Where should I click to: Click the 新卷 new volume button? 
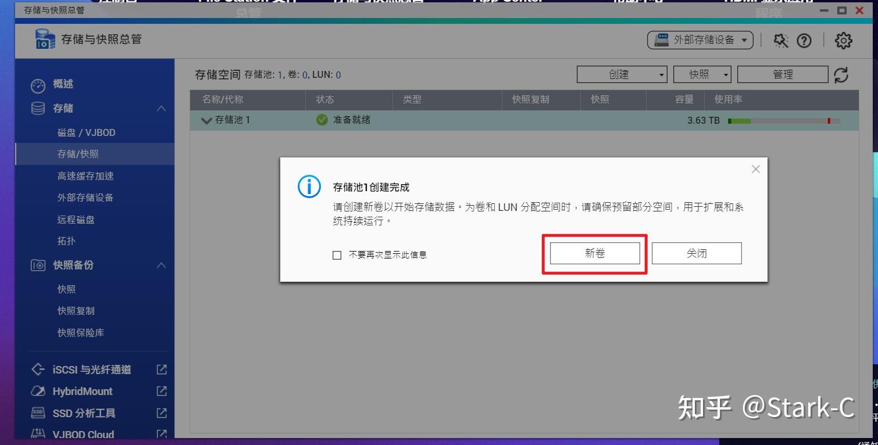(594, 253)
